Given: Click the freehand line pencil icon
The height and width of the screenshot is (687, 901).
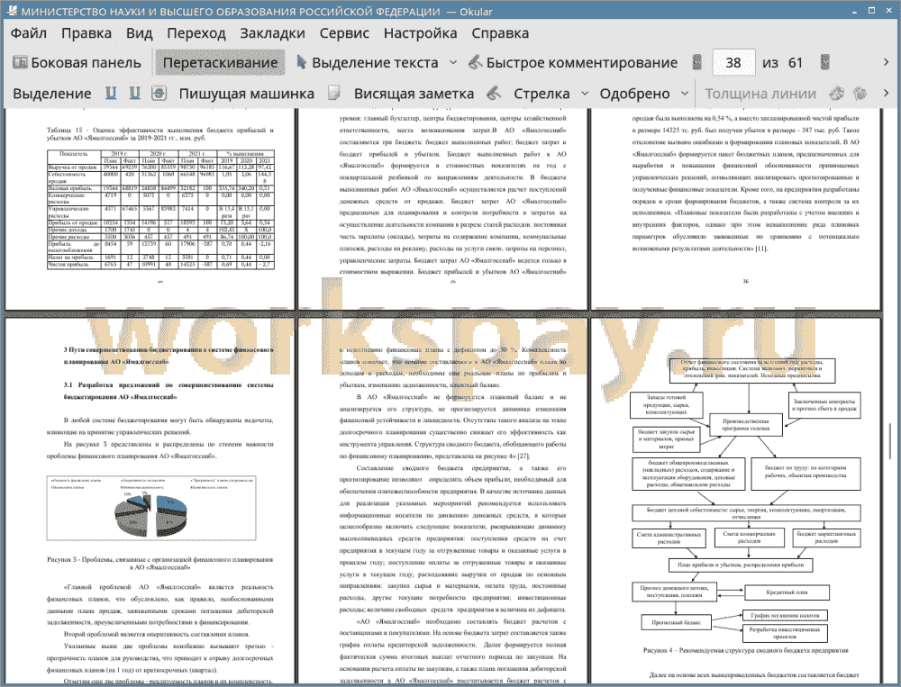Looking at the screenshot, I should [493, 94].
